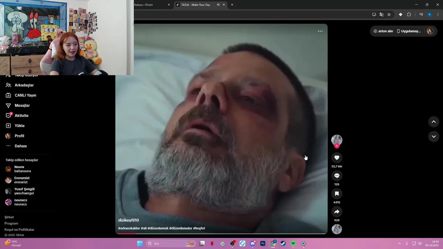Open the Chrome Extensions puzzle icon
The width and height of the screenshot is (443, 249).
(x=409, y=15)
